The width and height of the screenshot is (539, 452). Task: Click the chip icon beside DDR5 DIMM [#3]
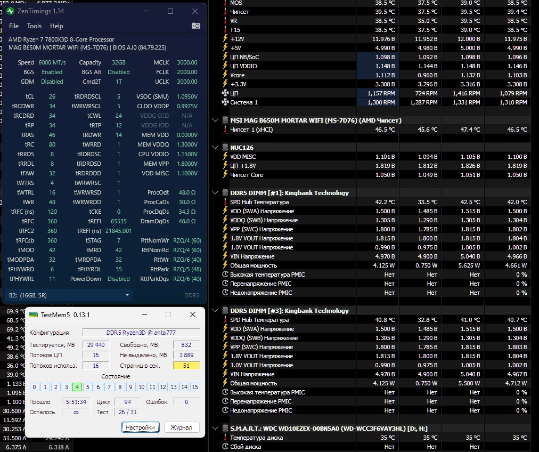[225, 310]
